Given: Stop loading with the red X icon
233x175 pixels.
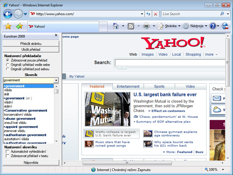Looking at the screenshot, I should 156,14.
